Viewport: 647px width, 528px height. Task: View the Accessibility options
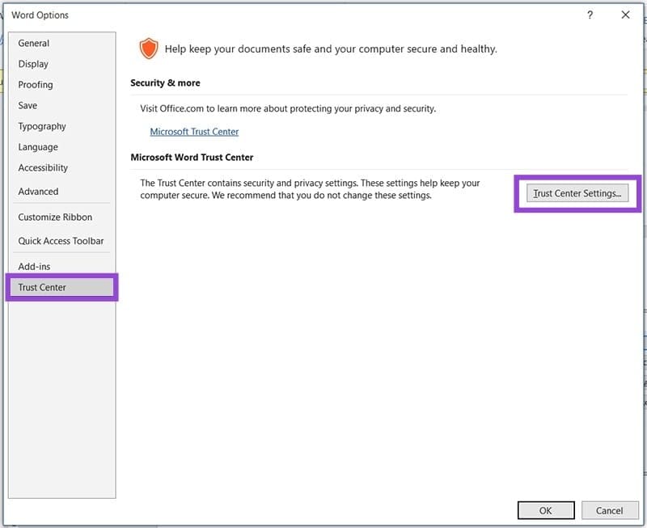point(43,167)
